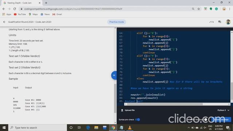Open the Code Jam user avatar menu
The height and width of the screenshot is (131, 233).
[x=228, y=22]
